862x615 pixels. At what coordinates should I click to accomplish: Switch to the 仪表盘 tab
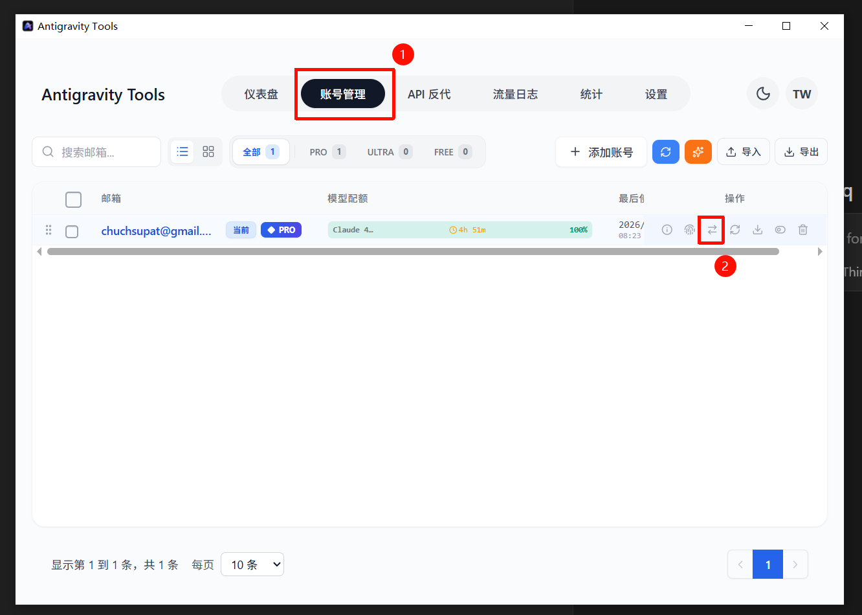click(261, 95)
